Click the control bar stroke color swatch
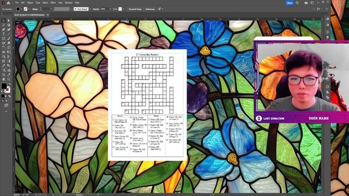The height and width of the screenshot is (196, 349). 26,9
